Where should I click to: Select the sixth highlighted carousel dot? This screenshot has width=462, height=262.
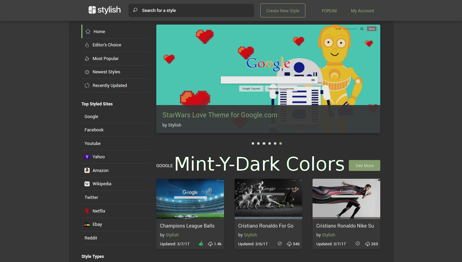(x=281, y=144)
